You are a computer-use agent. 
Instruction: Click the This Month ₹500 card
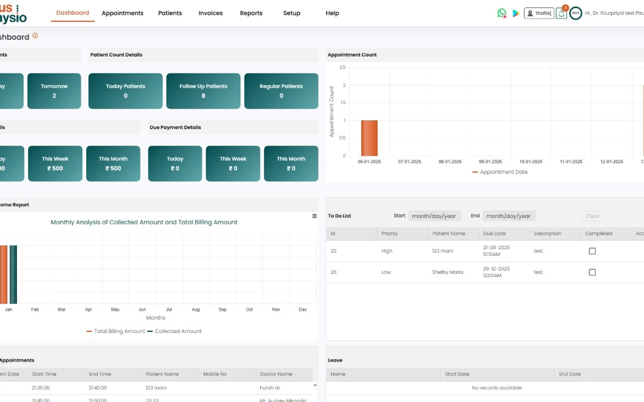tap(113, 164)
